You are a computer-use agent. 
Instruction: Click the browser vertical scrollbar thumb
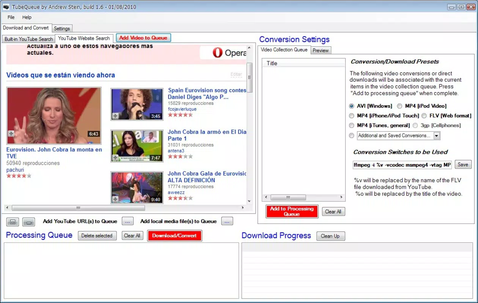click(x=249, y=77)
